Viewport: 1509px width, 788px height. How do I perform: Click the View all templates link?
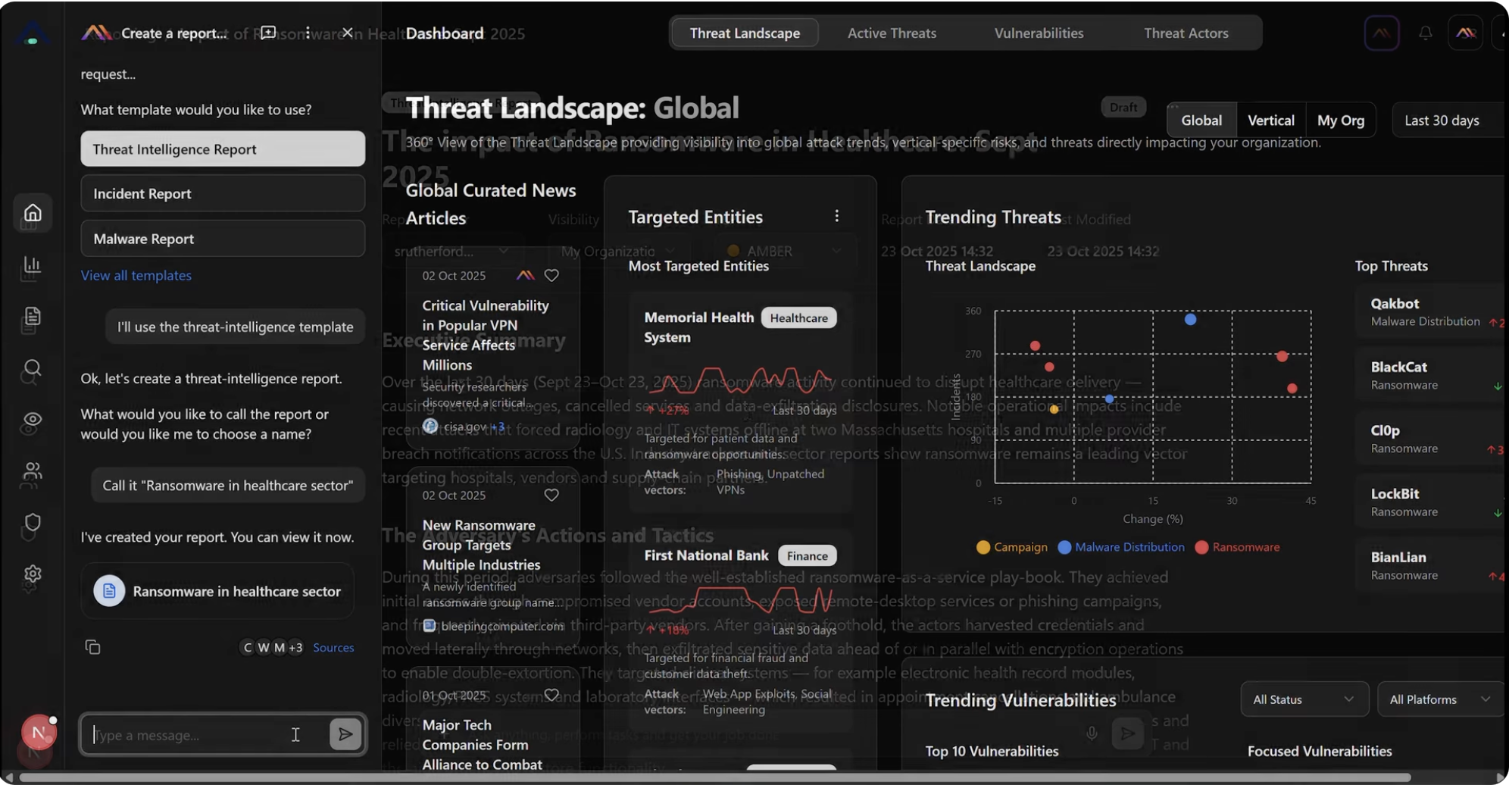pos(136,276)
